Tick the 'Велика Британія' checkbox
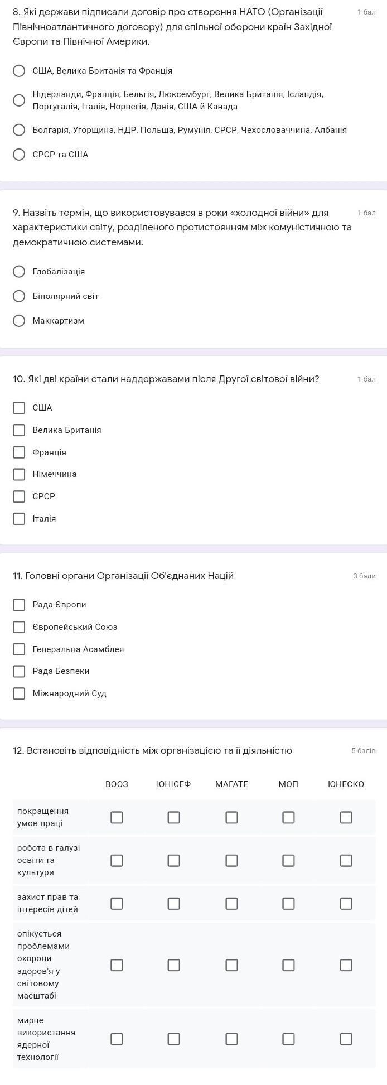Image resolution: width=387 pixels, height=1085 pixels. [x=19, y=430]
